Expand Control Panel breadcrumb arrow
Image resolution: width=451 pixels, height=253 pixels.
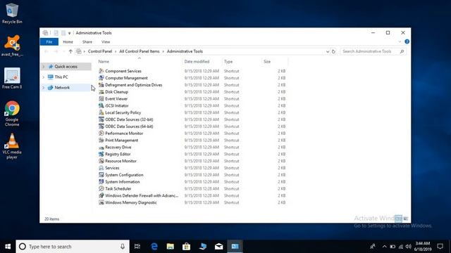coord(116,51)
